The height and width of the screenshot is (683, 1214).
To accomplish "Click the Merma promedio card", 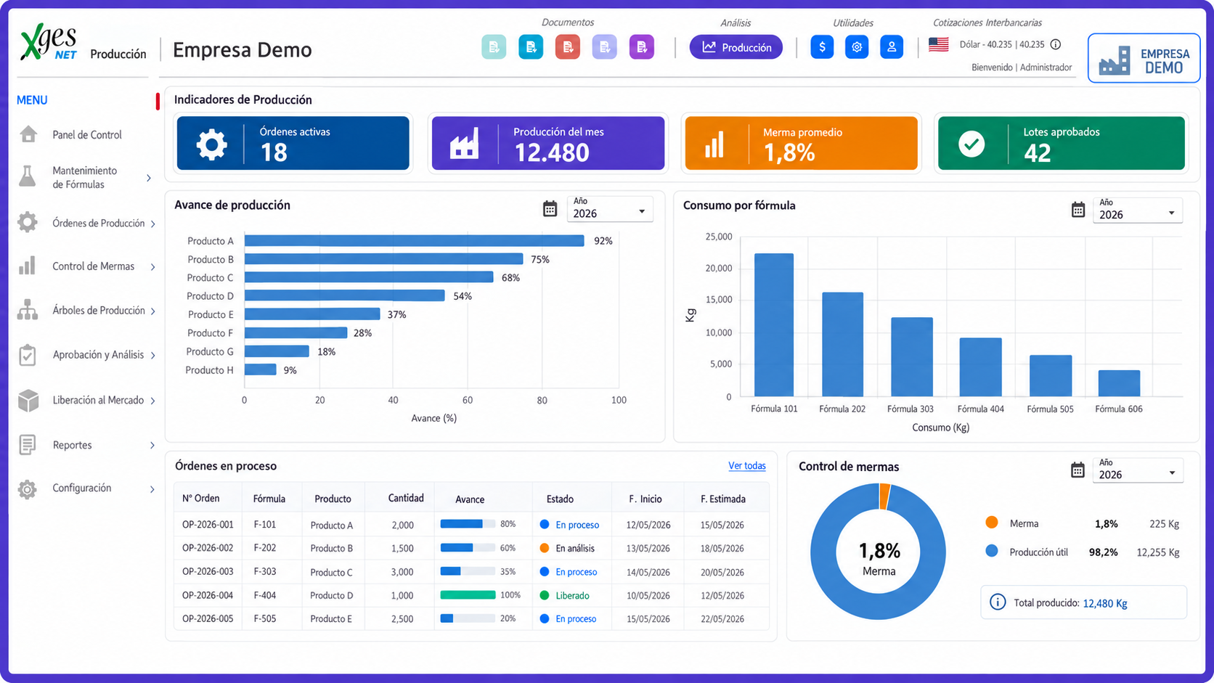I will 802,143.
